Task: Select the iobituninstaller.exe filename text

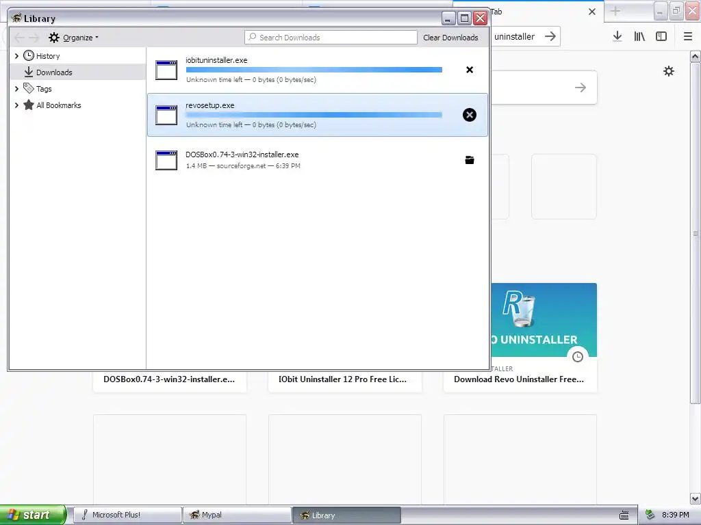Action: [x=216, y=60]
